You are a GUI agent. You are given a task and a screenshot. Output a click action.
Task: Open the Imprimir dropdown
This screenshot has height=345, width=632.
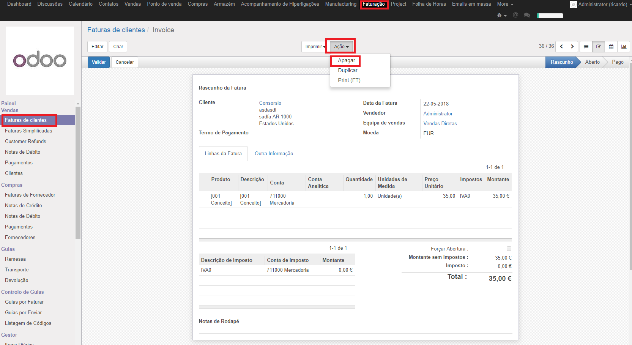[x=315, y=47]
